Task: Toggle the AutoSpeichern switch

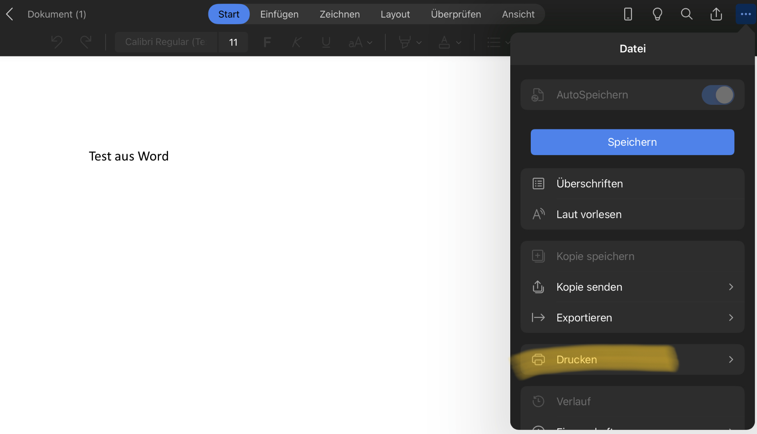Action: click(x=717, y=95)
